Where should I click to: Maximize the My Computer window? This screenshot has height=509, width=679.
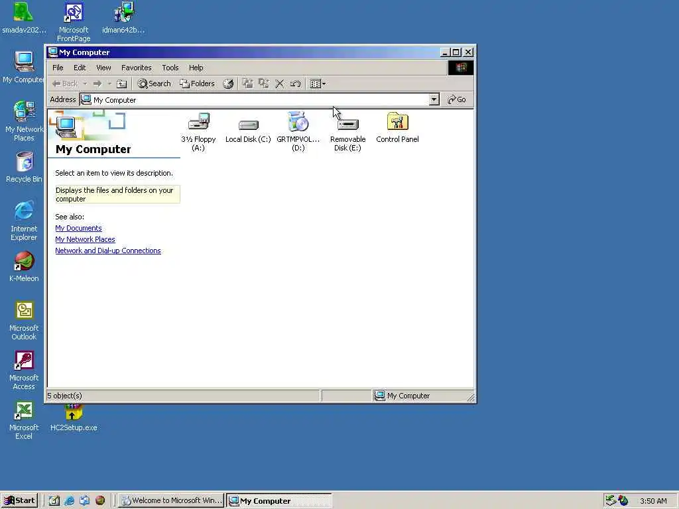pyautogui.click(x=456, y=52)
